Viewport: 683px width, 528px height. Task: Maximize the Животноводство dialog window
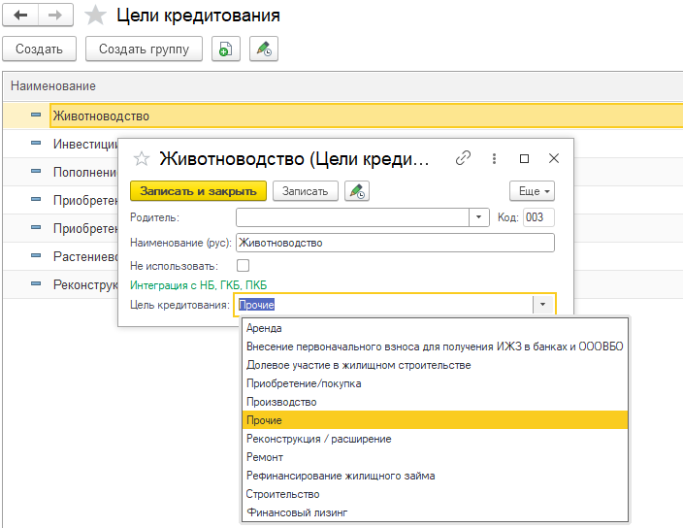click(x=525, y=158)
